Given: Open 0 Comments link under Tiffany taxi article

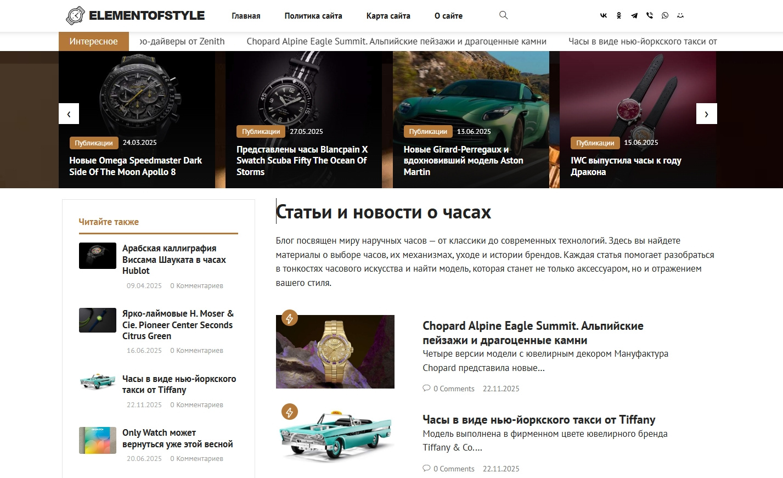Looking at the screenshot, I should (x=454, y=469).
